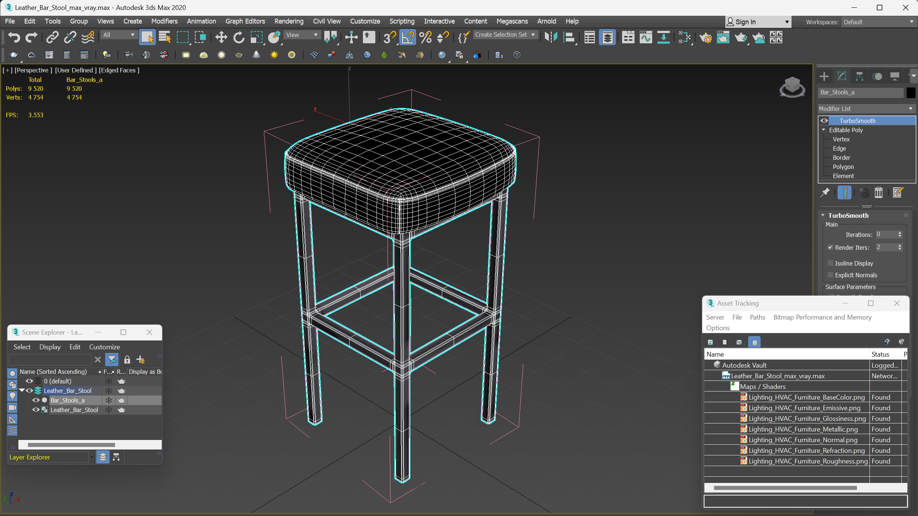The height and width of the screenshot is (516, 918).
Task: Open the Workspaces Default dropdown
Action: coord(878,22)
